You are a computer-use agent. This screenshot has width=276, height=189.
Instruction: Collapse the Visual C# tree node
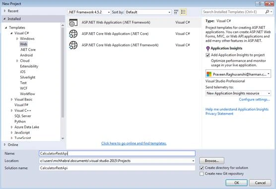11,33
